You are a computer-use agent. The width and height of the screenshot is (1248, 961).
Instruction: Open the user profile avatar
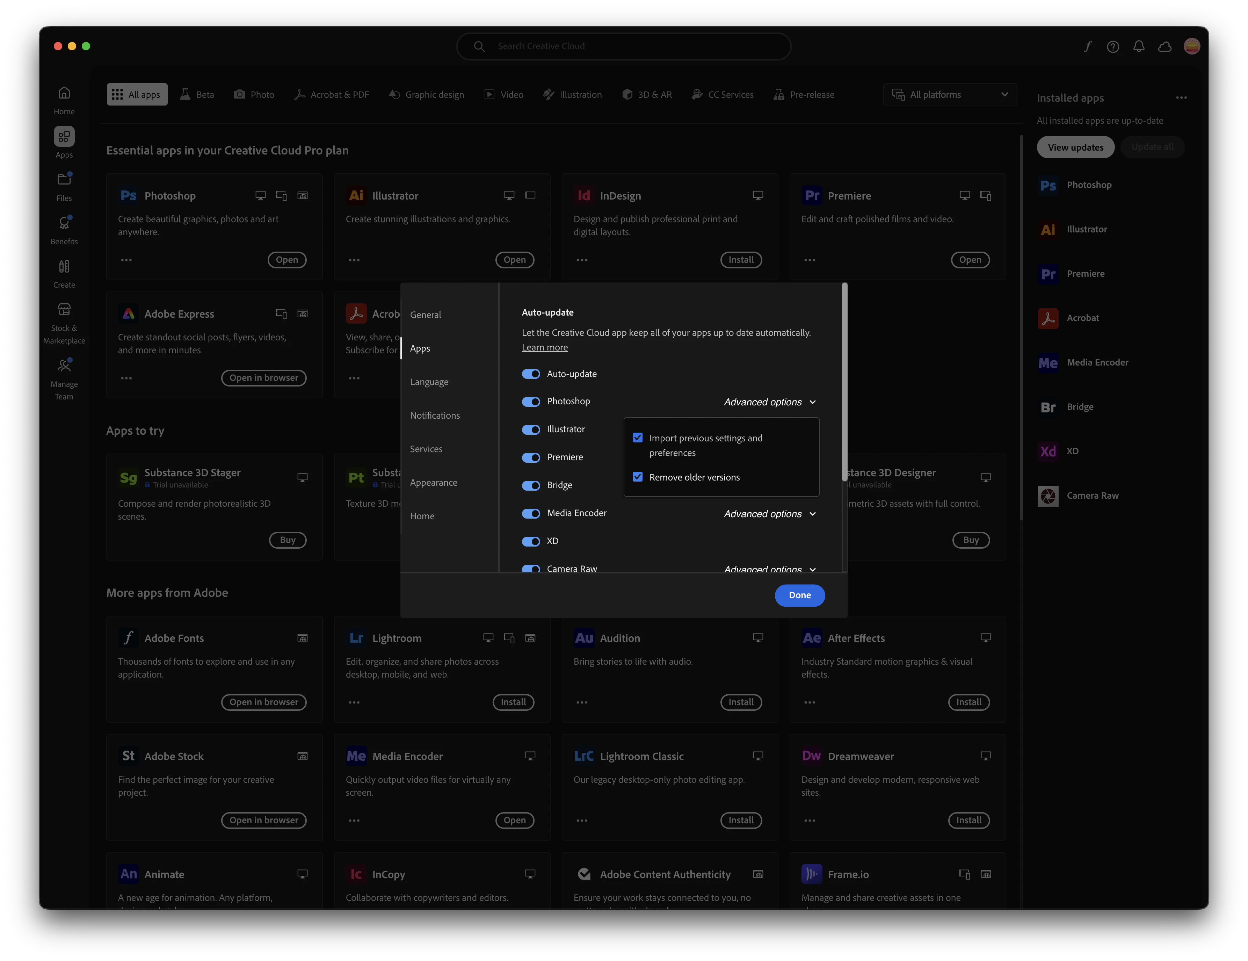coord(1192,46)
